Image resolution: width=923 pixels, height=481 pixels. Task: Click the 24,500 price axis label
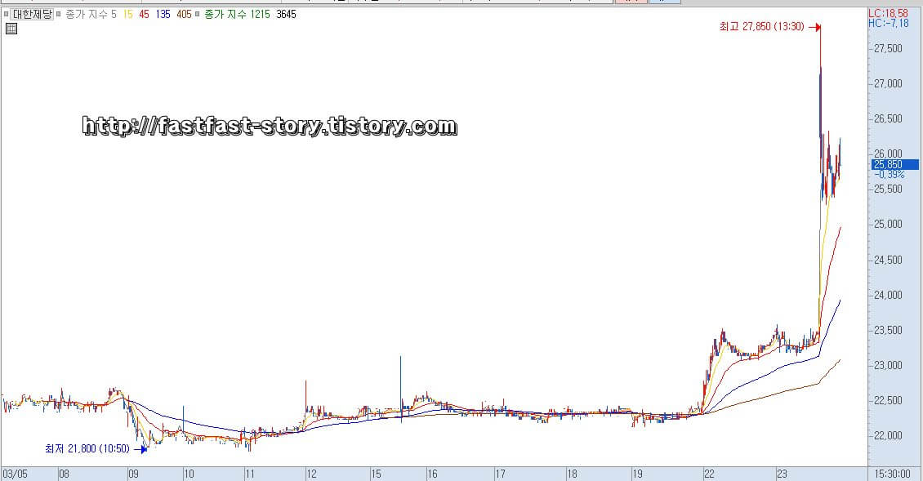[x=888, y=260]
